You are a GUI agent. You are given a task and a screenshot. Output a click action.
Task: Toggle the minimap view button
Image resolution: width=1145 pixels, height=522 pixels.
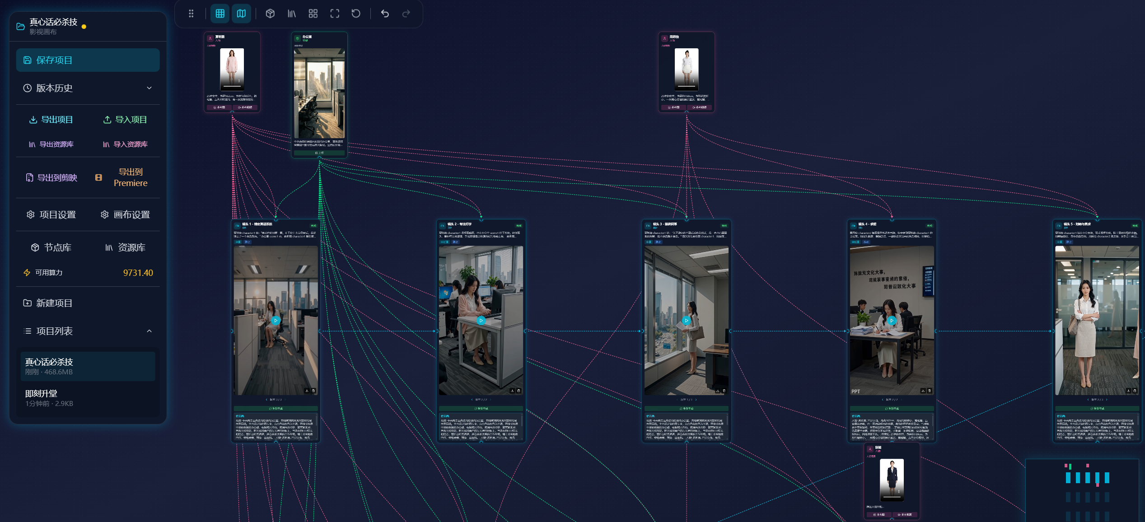(241, 14)
